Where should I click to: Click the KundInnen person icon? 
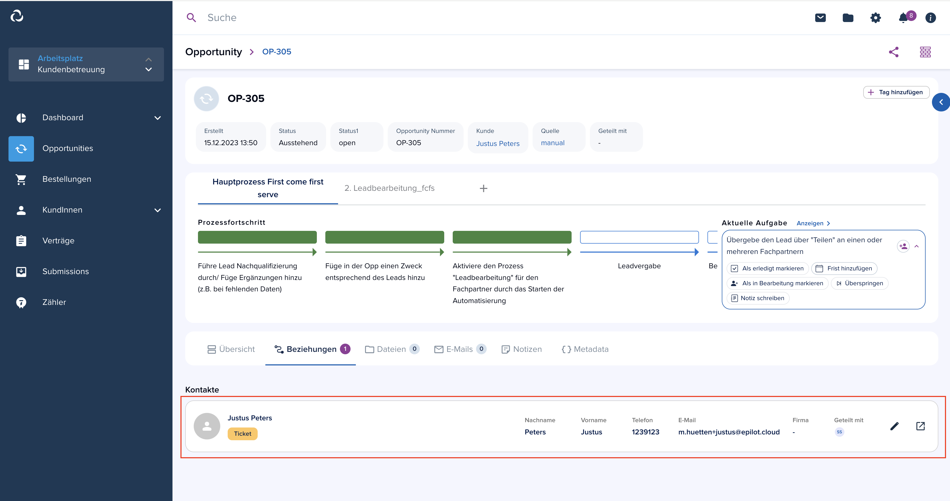coord(21,210)
